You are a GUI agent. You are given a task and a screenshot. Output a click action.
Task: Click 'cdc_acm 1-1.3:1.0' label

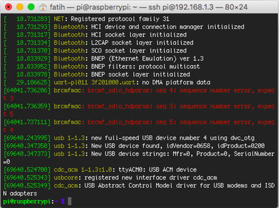click(83, 169)
